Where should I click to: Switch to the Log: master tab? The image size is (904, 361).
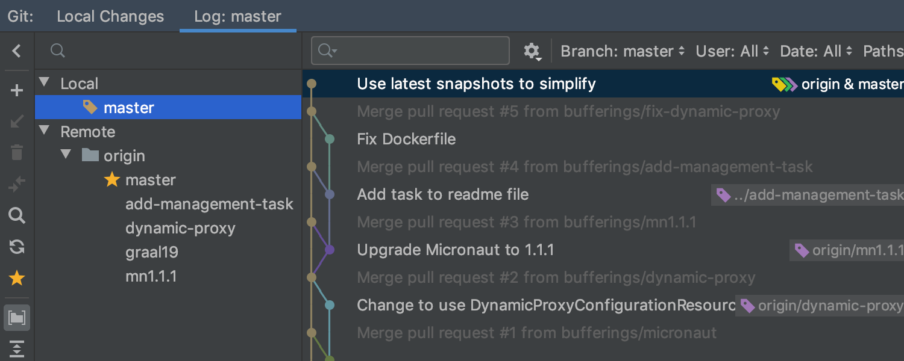coord(237,16)
